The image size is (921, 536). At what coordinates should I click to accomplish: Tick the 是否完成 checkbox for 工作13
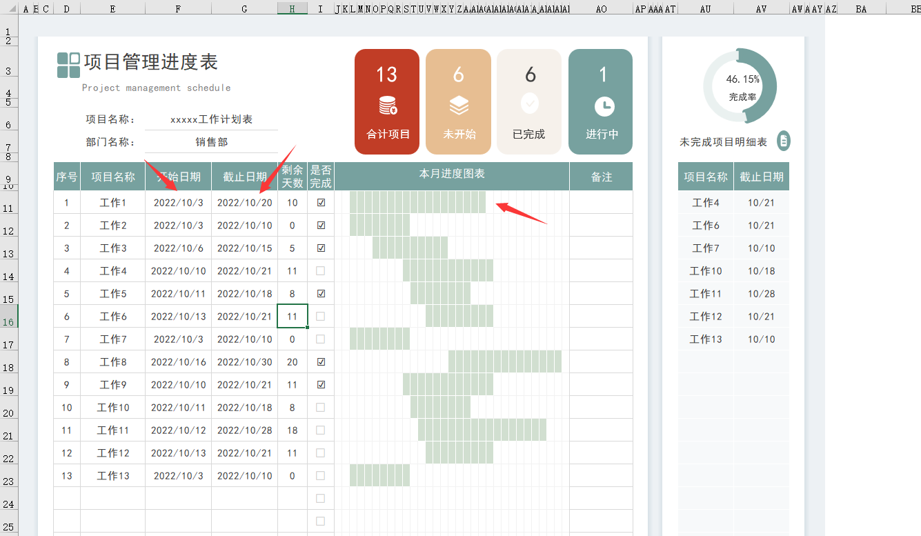tap(321, 476)
